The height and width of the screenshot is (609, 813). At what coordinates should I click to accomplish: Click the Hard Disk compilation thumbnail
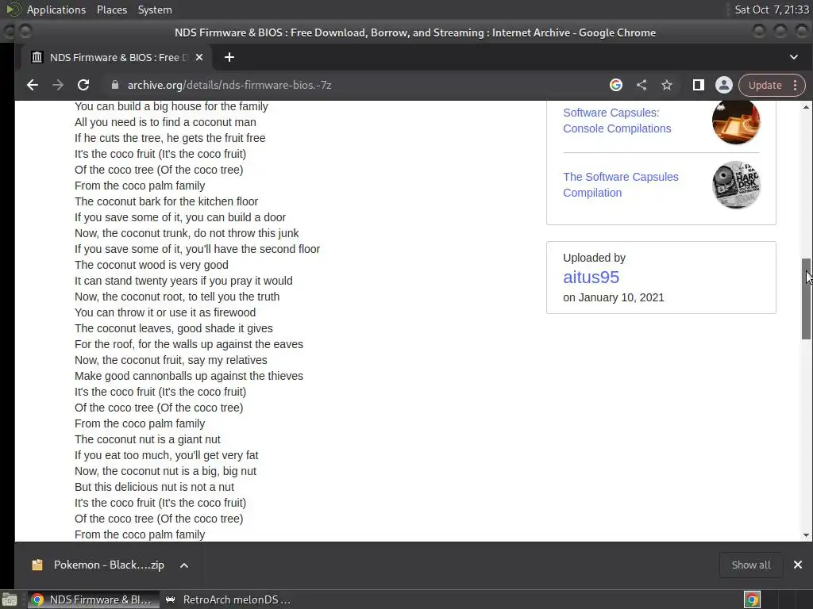click(x=736, y=185)
